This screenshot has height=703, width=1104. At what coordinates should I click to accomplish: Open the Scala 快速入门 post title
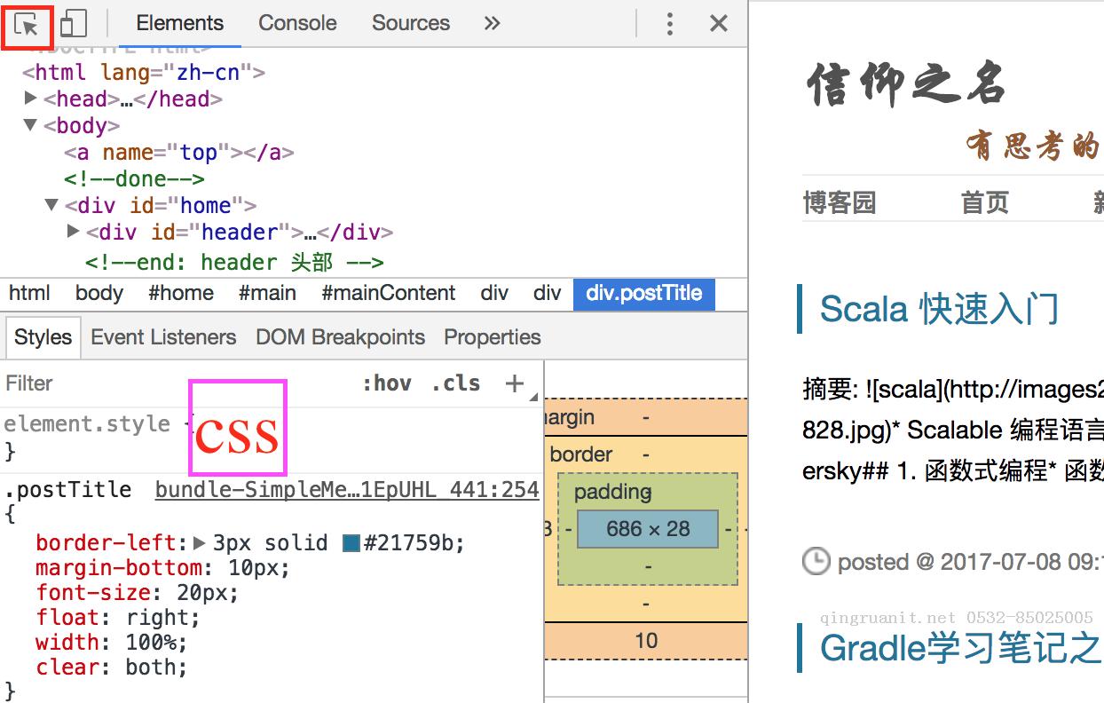click(x=939, y=309)
